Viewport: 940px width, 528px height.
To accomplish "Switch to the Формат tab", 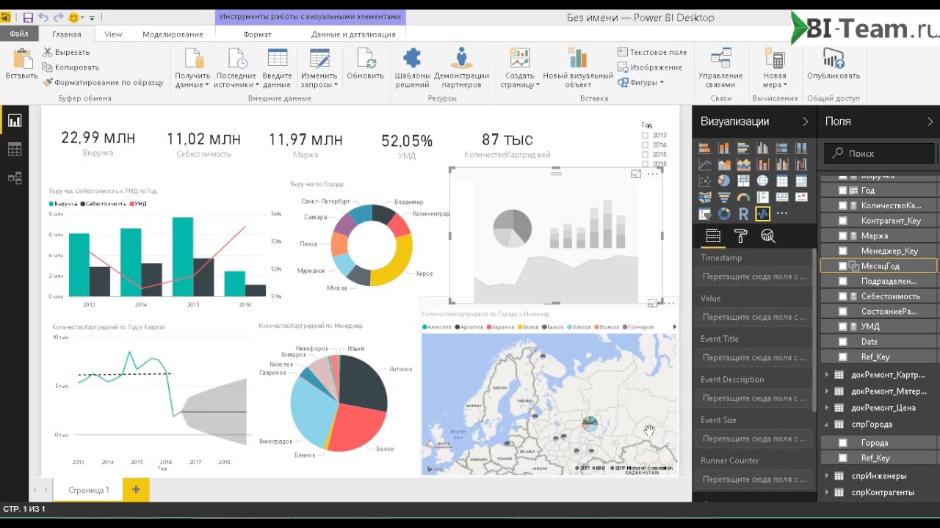I will (x=258, y=34).
